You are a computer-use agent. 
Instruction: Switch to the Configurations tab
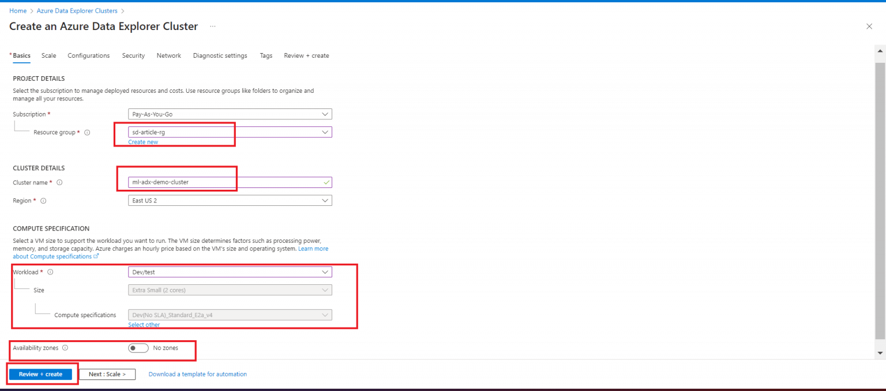tap(88, 55)
